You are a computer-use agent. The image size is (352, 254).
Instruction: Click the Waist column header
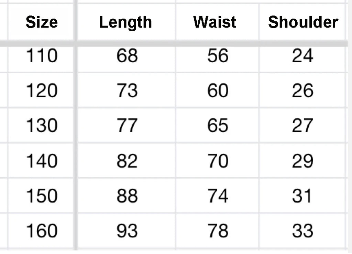(x=215, y=22)
